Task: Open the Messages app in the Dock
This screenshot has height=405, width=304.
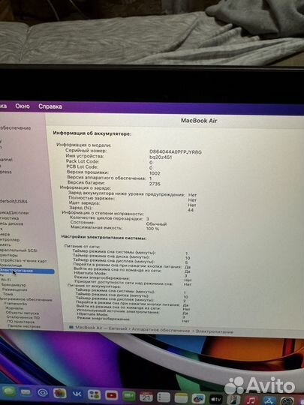Action: coord(8,392)
